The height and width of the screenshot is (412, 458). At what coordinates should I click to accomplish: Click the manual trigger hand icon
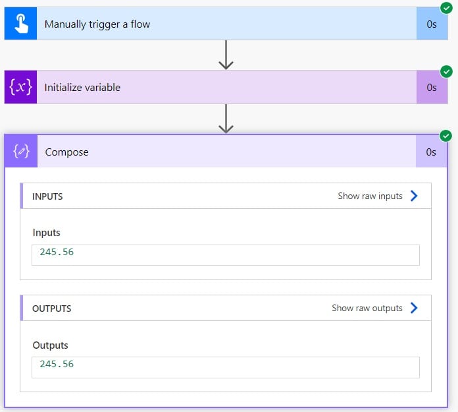(x=20, y=24)
